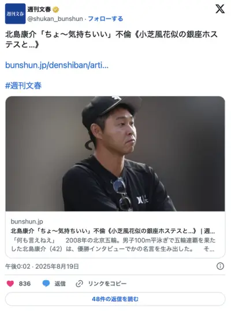231x311 pixels.
Task: Open the 週刊文春 profile avatar
Action: [15, 14]
